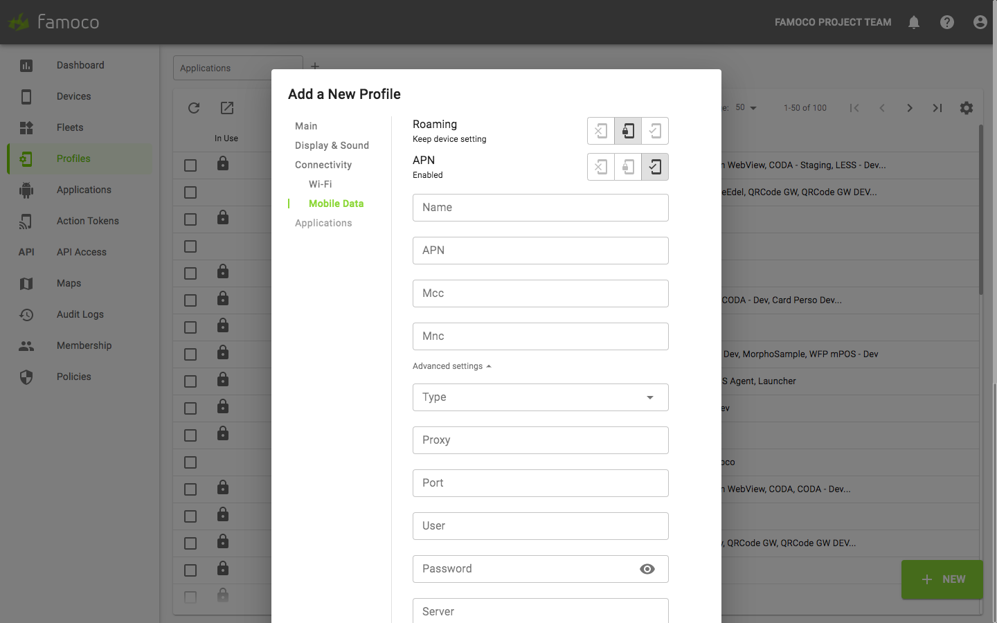Select Main section in profile dialog
Screen dimensions: 997x623
click(306, 126)
